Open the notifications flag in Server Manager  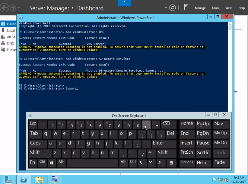186,7
